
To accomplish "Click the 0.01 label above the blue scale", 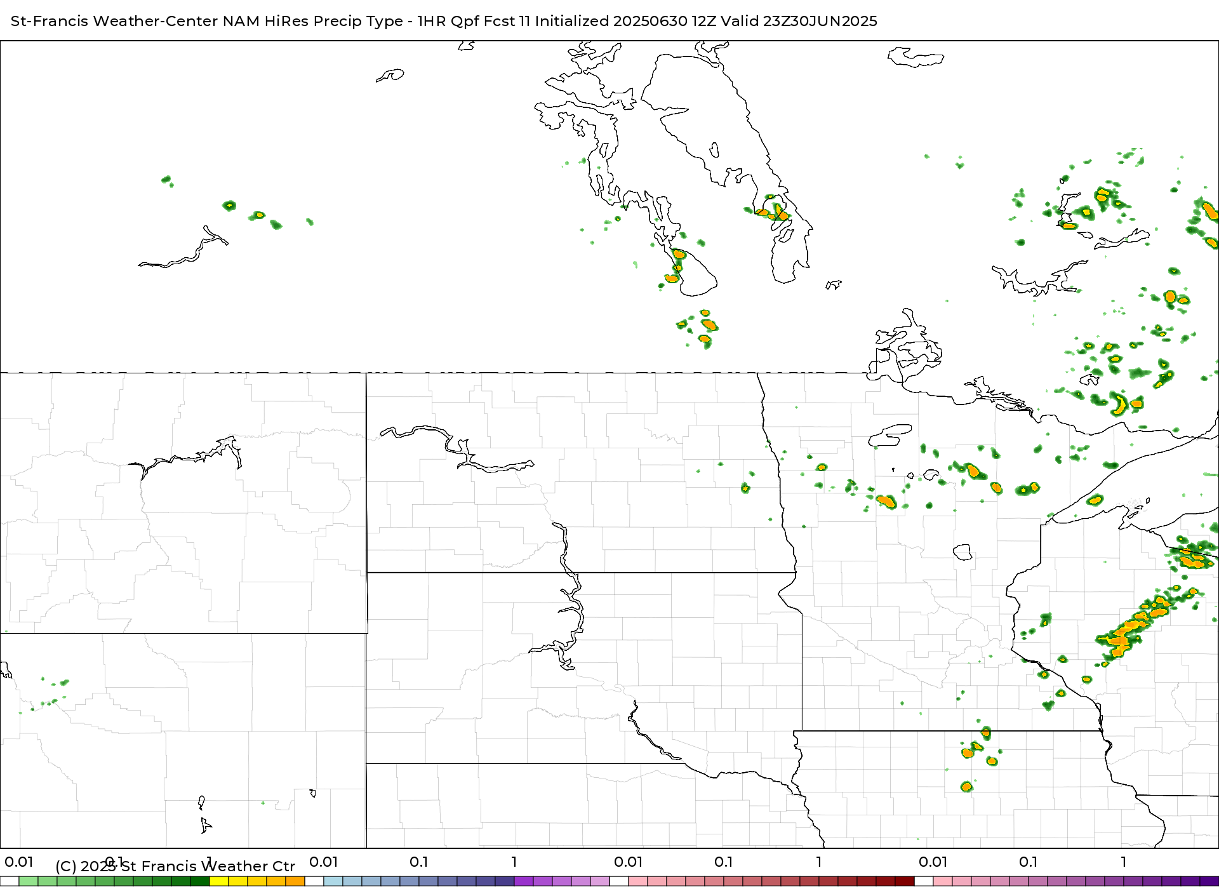I will [x=324, y=862].
